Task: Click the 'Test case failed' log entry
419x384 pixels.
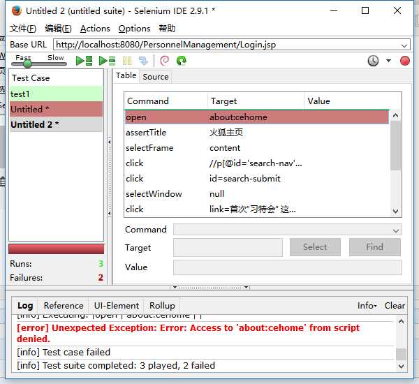Action: 64,352
